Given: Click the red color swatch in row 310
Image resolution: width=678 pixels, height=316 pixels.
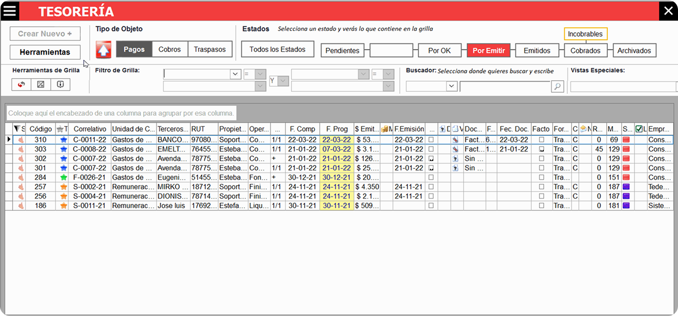Looking at the screenshot, I should click(627, 140).
